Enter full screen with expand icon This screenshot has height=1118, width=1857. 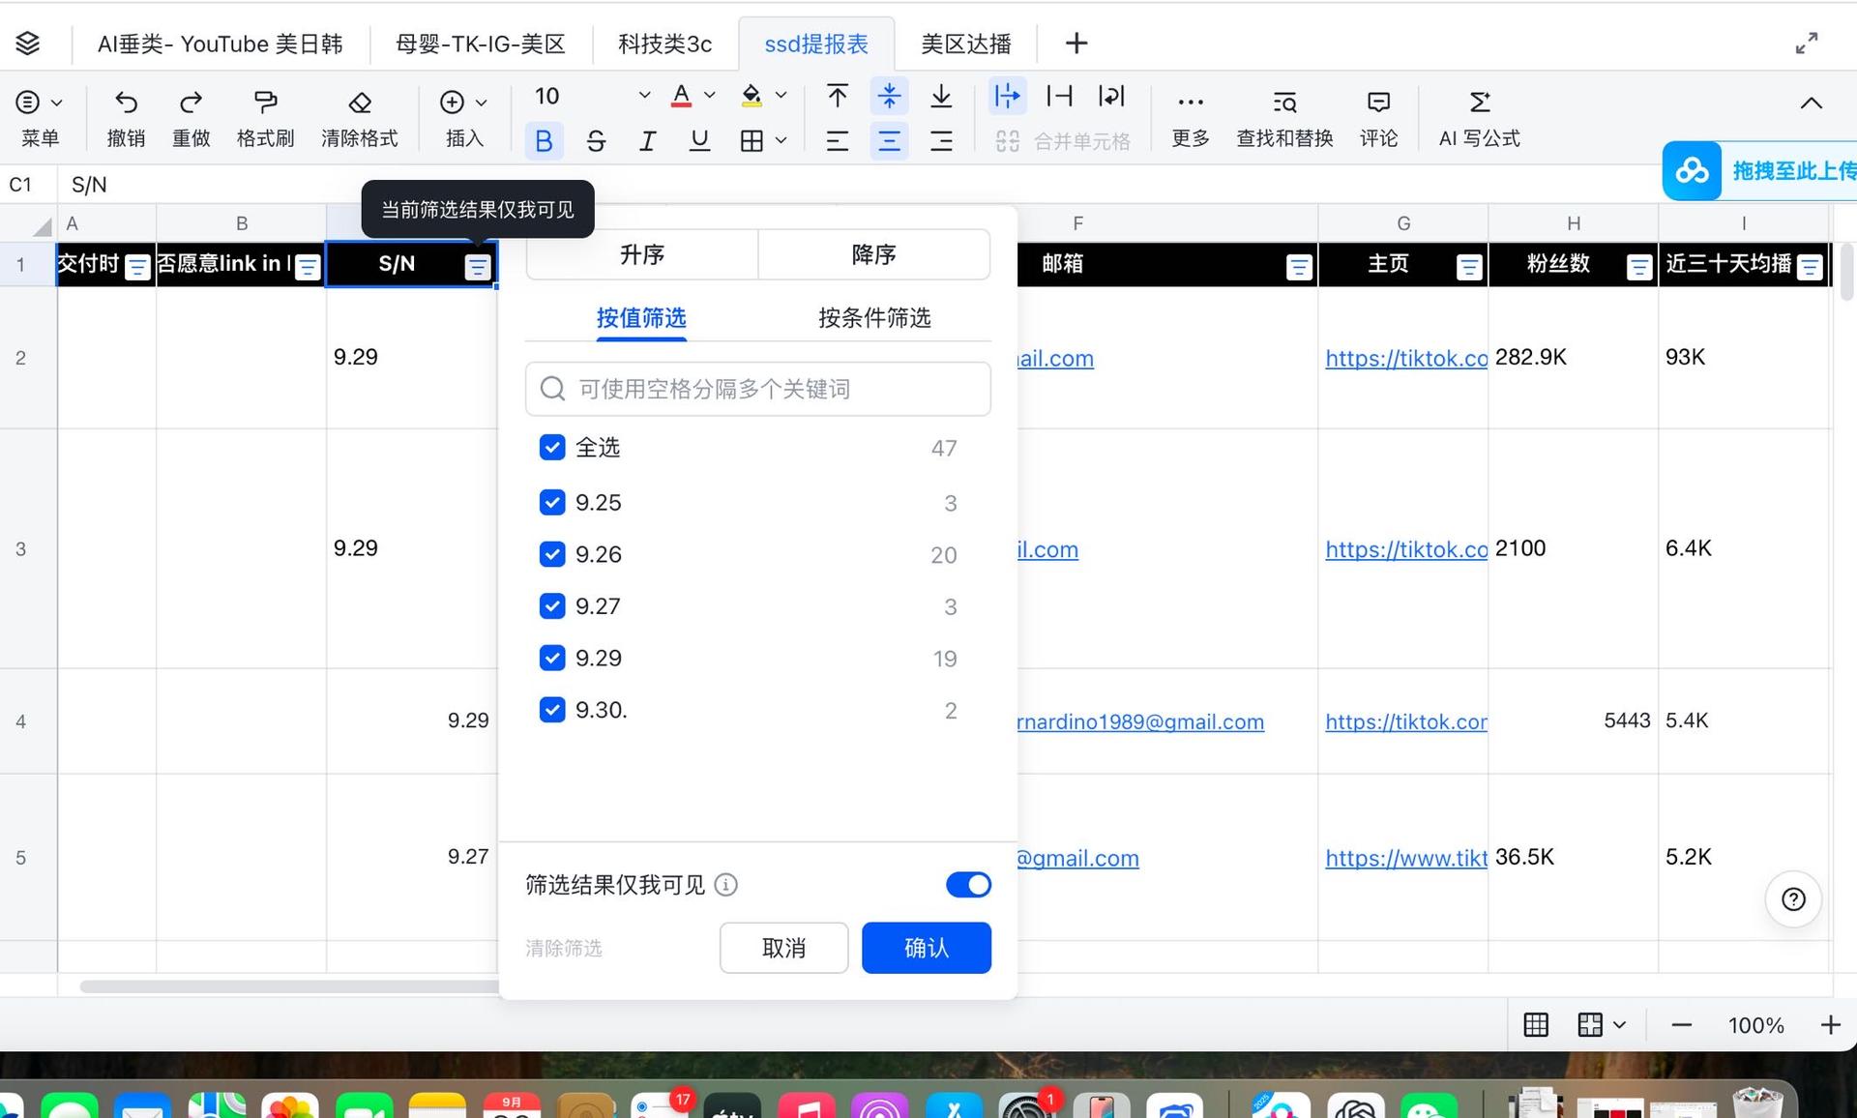[x=1806, y=44]
